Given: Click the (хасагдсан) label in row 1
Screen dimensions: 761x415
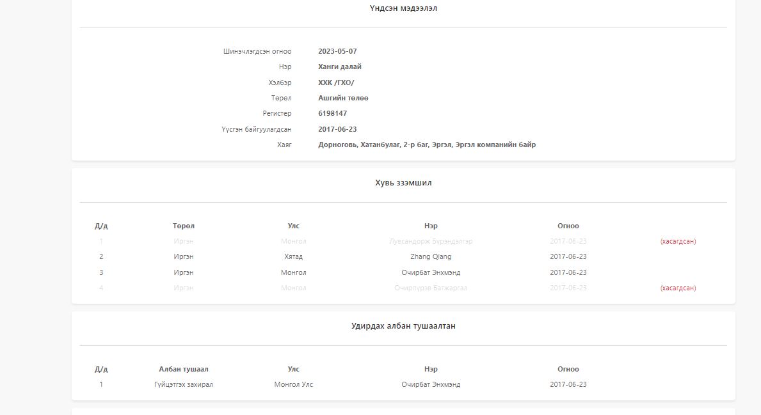Looking at the screenshot, I should 678,242.
